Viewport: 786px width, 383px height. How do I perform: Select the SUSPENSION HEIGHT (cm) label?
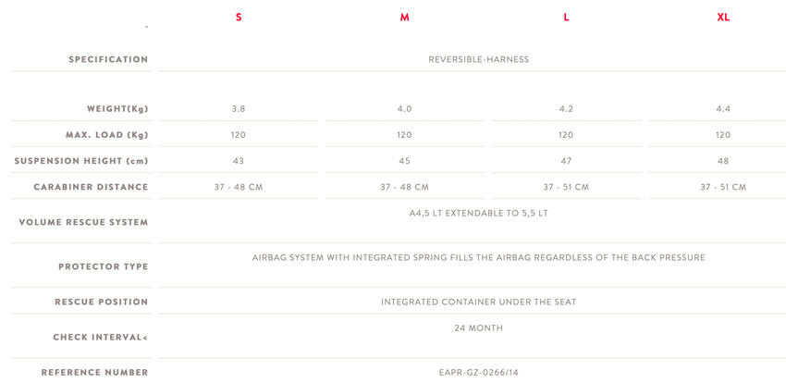coord(81,161)
